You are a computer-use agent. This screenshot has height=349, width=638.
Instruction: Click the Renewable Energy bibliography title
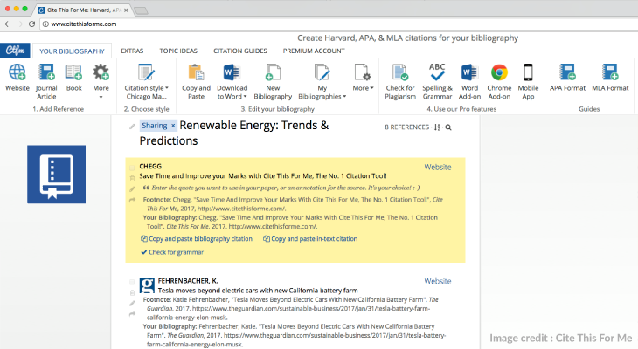click(234, 133)
